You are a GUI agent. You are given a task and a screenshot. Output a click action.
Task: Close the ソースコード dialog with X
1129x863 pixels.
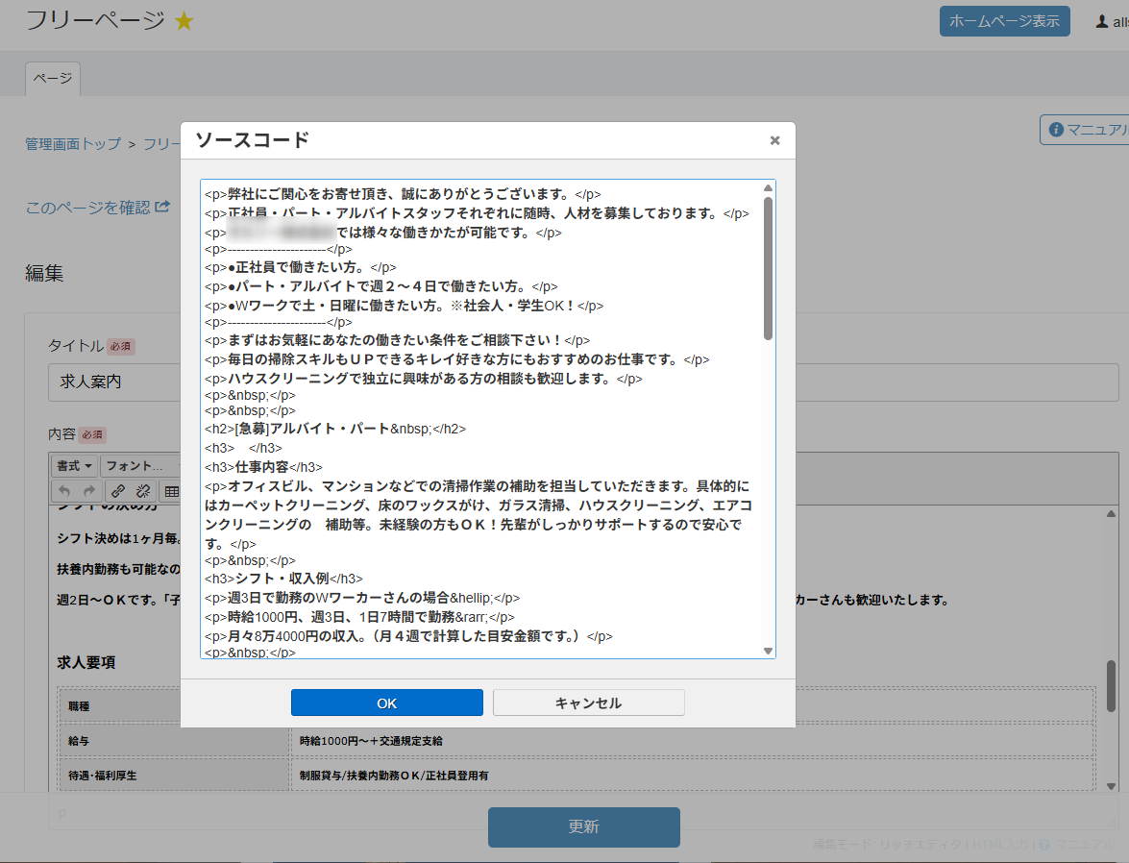774,140
